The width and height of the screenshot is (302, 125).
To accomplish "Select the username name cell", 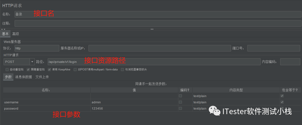I will 47,102.
